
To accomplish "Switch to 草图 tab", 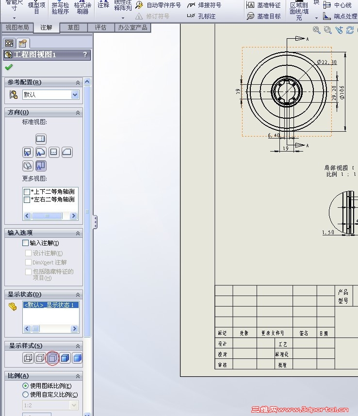I will [74, 27].
